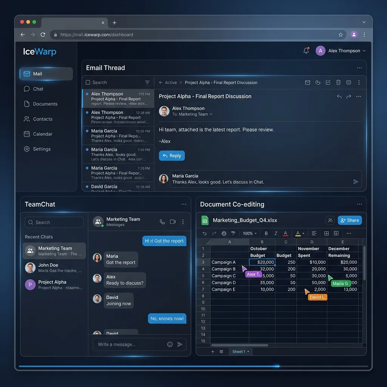Image resolution: width=387 pixels, height=387 pixels.
Task: Click the chat send message icon
Action: point(180,344)
